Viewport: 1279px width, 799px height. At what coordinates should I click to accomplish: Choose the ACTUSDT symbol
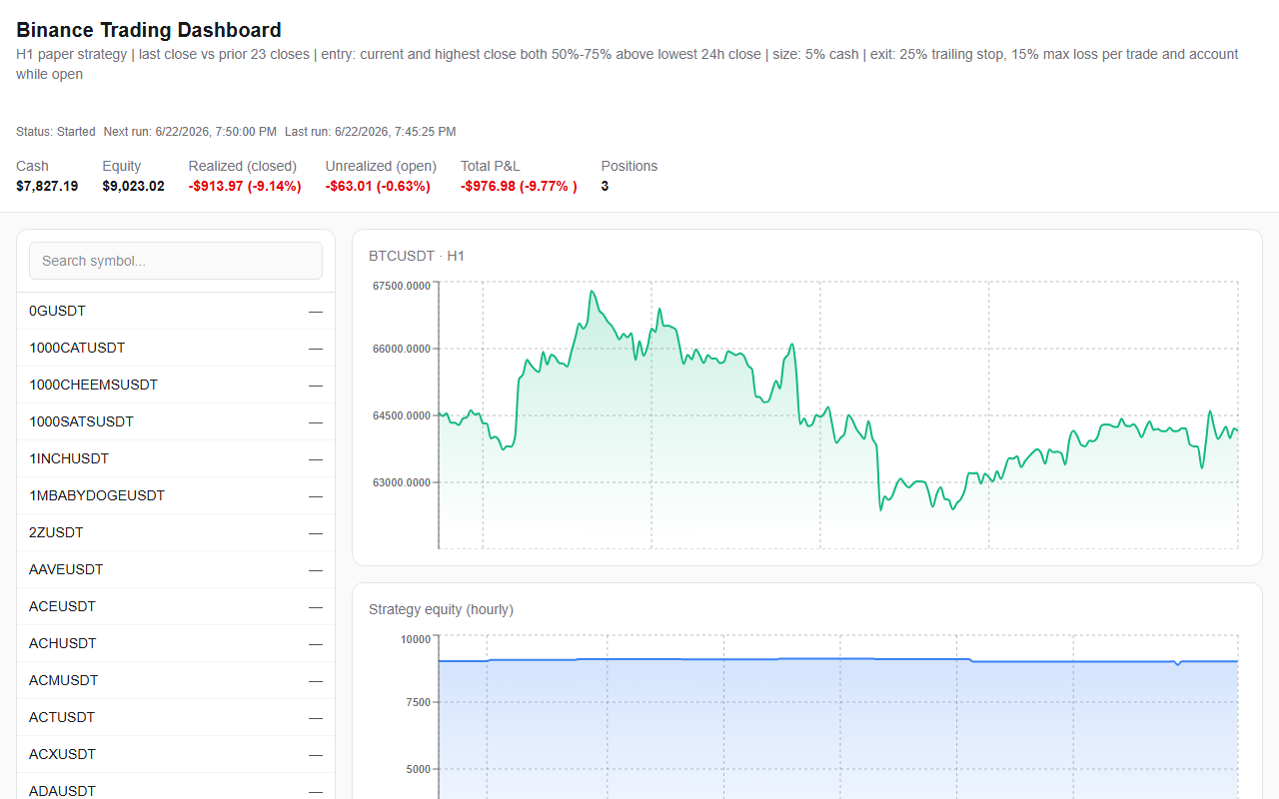176,718
